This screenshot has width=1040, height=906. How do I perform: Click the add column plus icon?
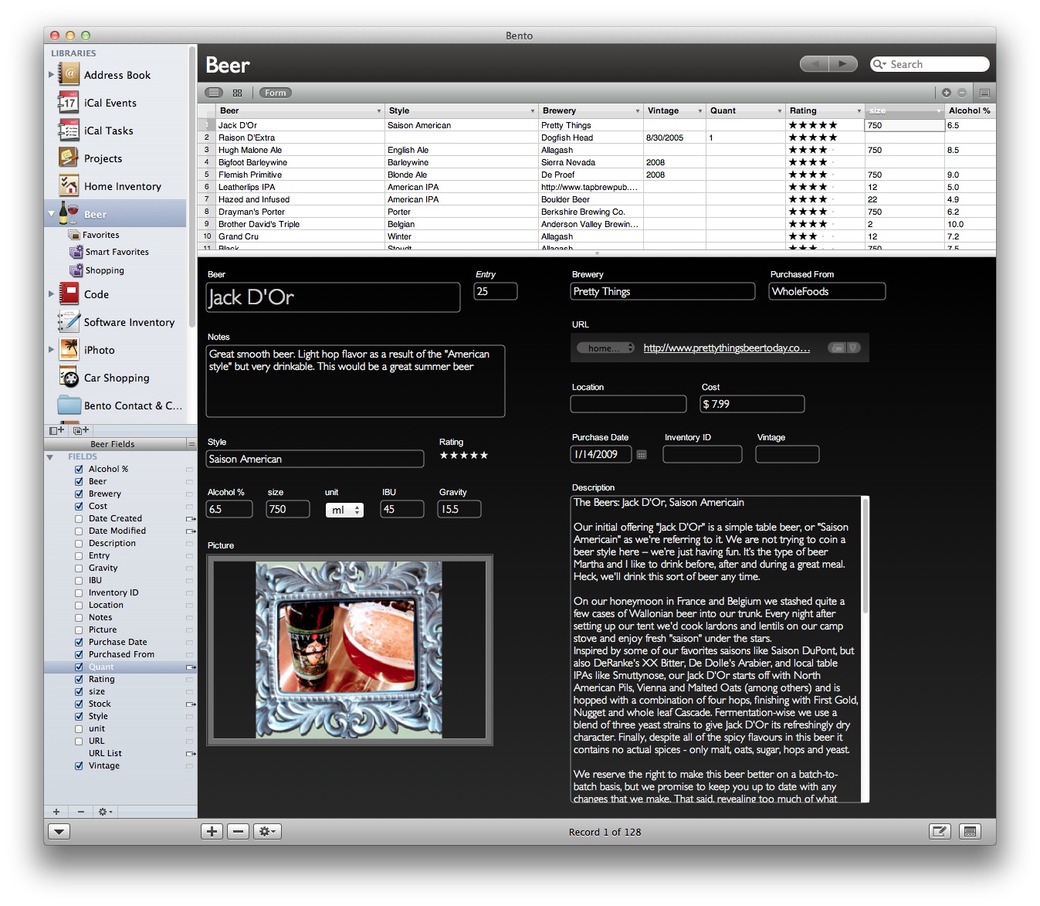[x=947, y=93]
